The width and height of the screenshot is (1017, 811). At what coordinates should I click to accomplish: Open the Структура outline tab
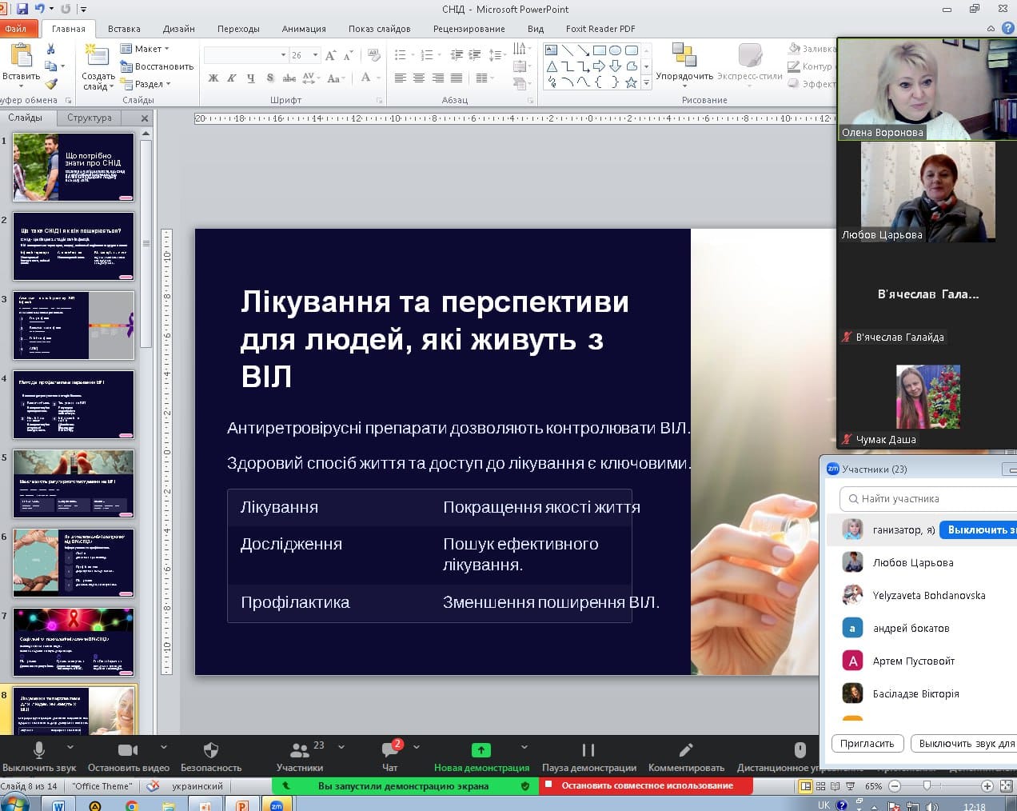(90, 118)
